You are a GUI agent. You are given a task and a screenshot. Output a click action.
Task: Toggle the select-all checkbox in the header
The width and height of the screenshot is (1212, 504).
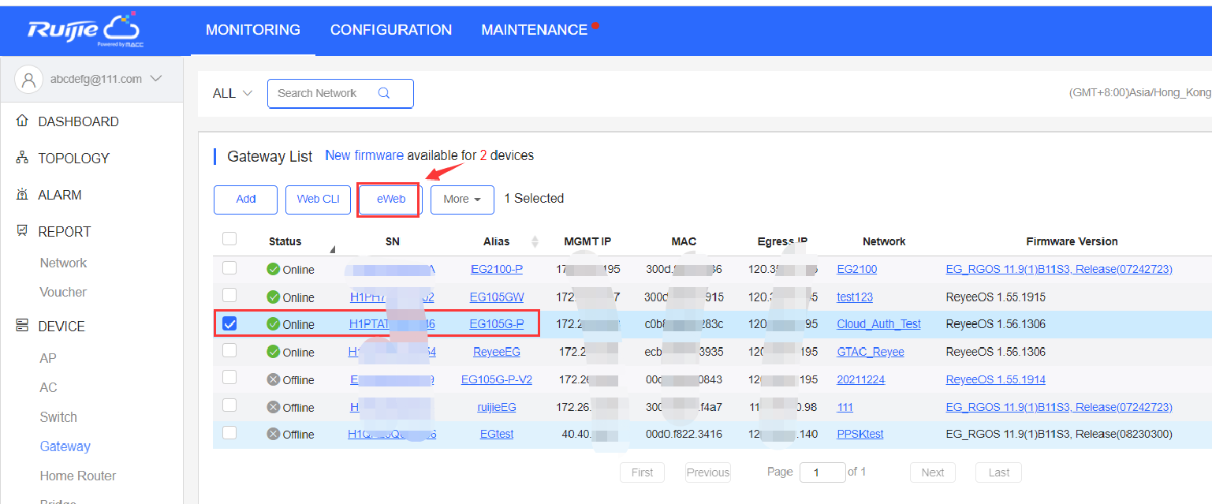[229, 239]
